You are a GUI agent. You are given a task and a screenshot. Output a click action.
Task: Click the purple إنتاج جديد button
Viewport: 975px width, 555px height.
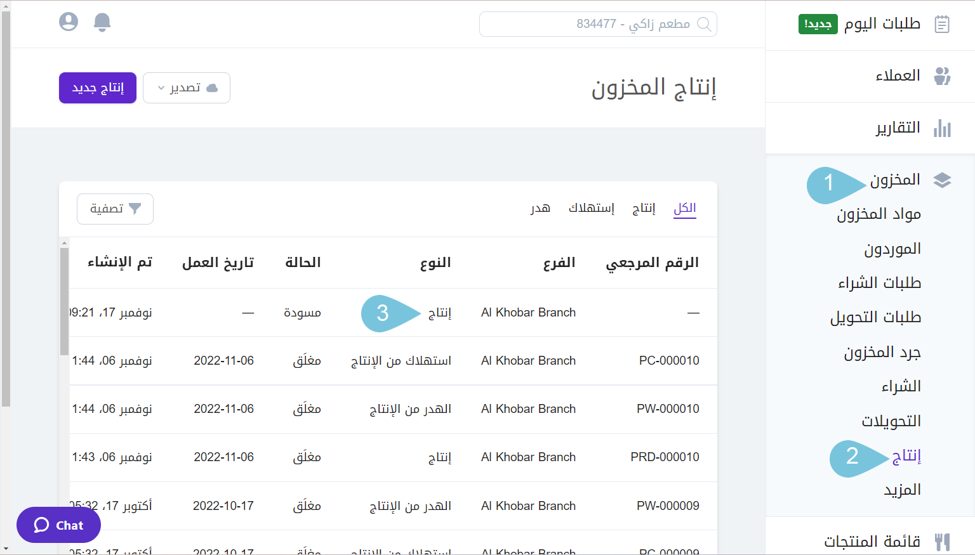(x=97, y=88)
